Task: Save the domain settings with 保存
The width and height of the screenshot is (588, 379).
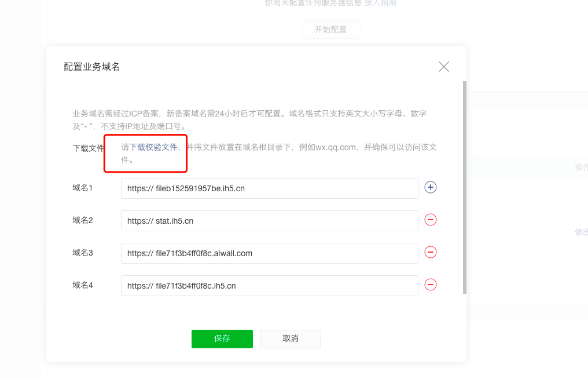Action: 222,339
